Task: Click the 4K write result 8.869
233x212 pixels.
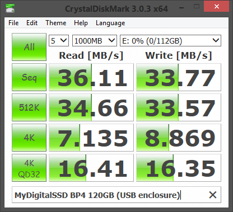Action: tap(179, 138)
